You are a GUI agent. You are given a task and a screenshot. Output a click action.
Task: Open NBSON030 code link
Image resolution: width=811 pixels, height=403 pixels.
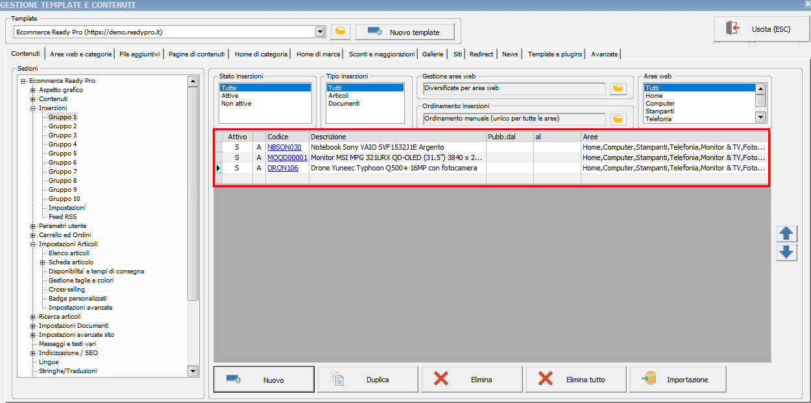284,148
